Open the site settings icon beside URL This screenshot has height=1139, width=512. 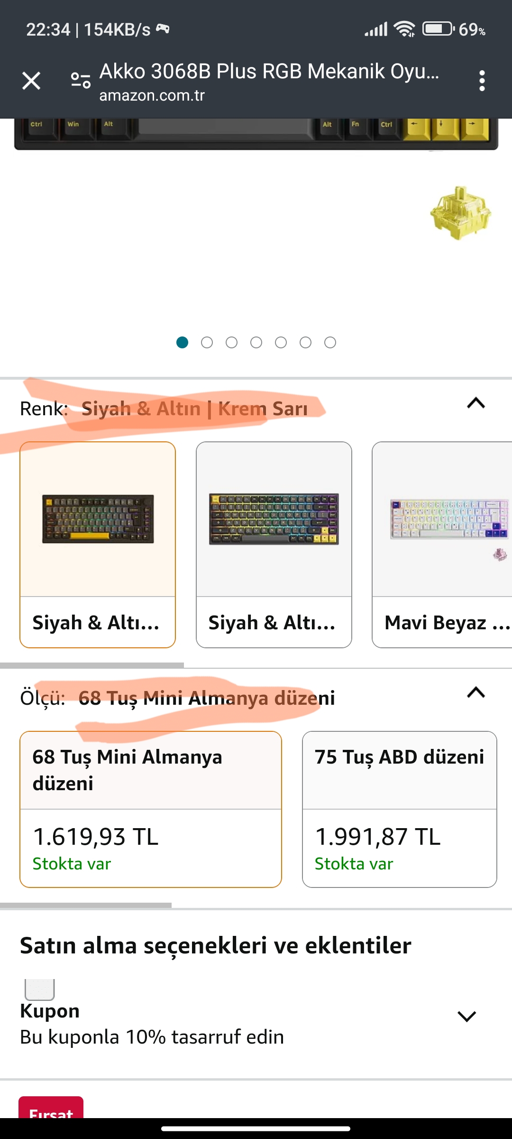[x=81, y=81]
